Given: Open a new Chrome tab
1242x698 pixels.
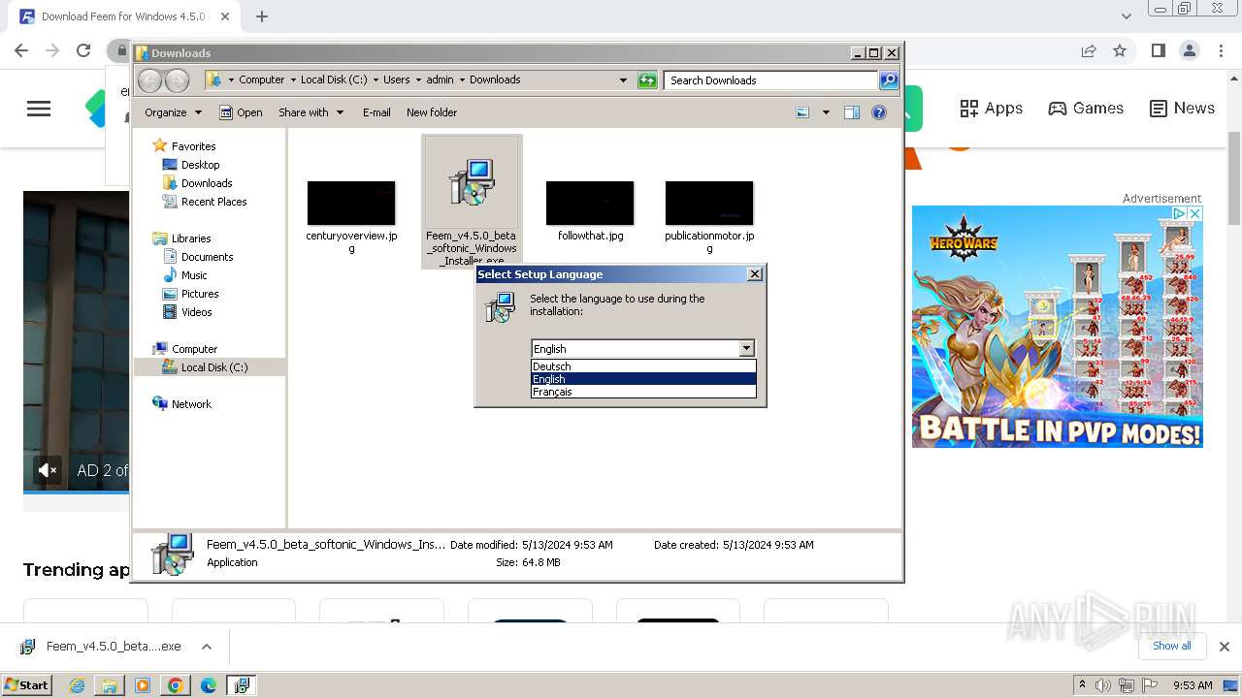Looking at the screenshot, I should pos(262,16).
